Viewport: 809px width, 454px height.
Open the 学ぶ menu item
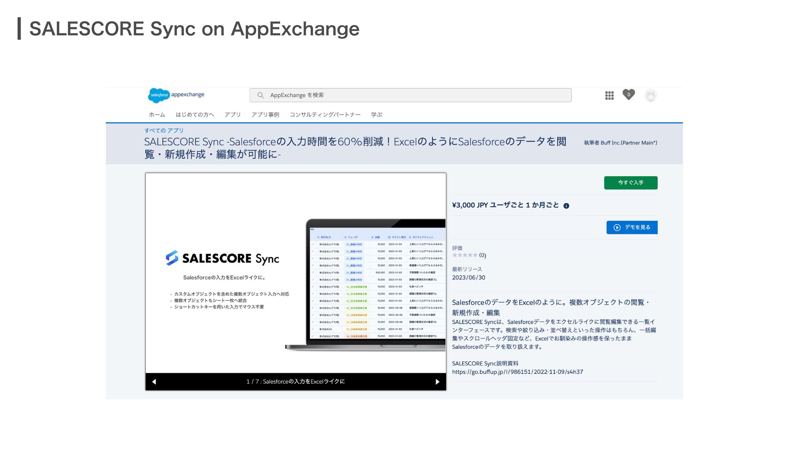[377, 114]
